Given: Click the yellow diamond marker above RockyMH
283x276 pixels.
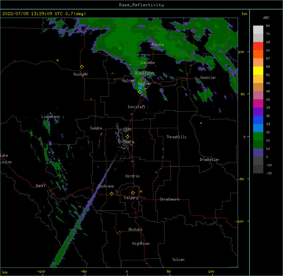Looking at the screenshot, I should pos(82,67).
